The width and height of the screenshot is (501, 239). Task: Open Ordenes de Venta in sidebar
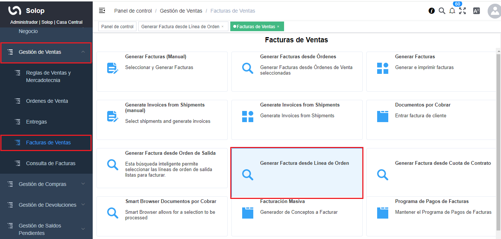point(47,101)
